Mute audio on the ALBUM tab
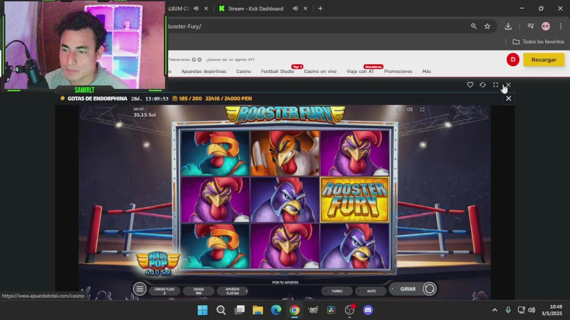 [x=196, y=8]
